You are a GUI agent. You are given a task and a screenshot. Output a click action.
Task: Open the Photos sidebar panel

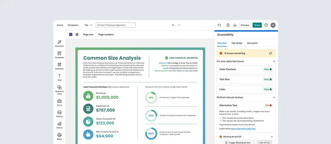pos(59,114)
